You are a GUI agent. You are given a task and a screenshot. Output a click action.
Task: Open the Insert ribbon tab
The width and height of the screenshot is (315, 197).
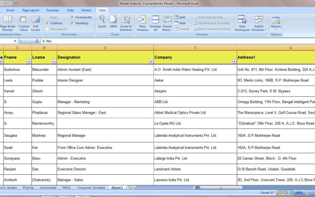[x=10, y=10]
